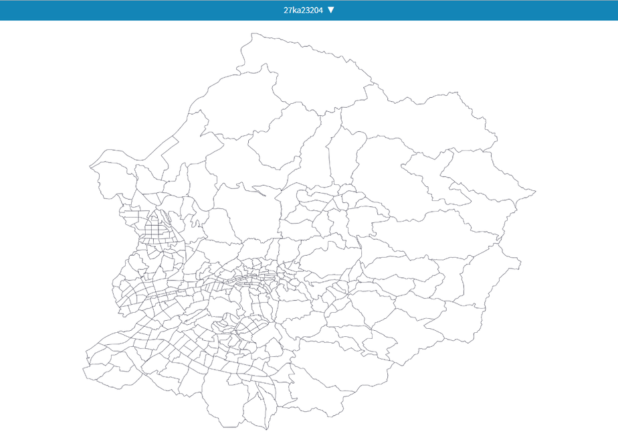Click the dense street-grid block cluster in the west
Viewport: 618px width, 442px height.
point(158,227)
